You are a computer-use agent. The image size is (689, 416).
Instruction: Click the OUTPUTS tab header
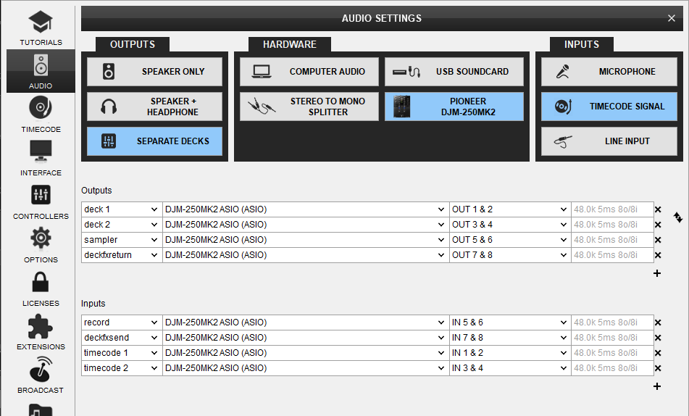point(133,44)
